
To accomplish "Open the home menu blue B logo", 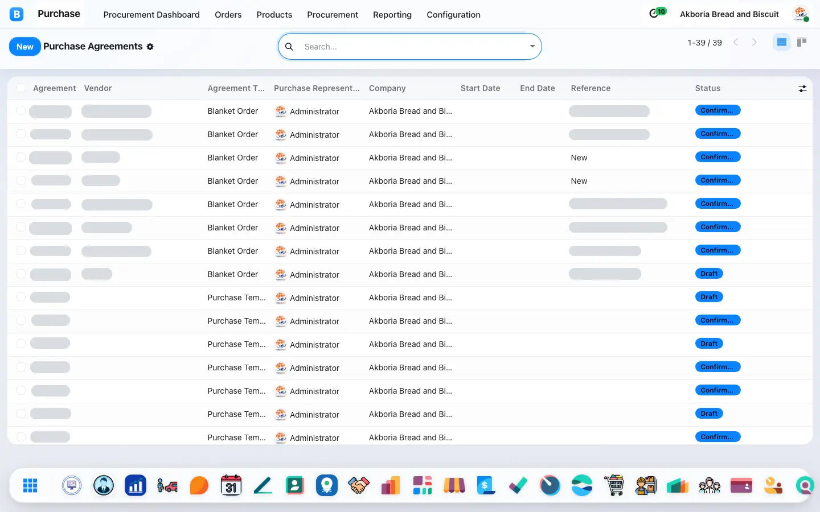I will click(17, 14).
